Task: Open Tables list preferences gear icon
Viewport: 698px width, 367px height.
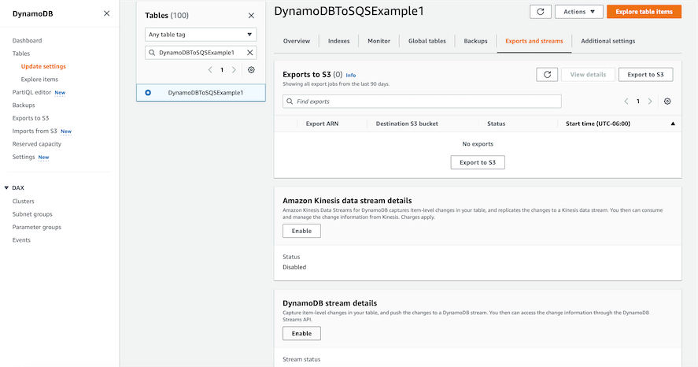Action: [251, 70]
